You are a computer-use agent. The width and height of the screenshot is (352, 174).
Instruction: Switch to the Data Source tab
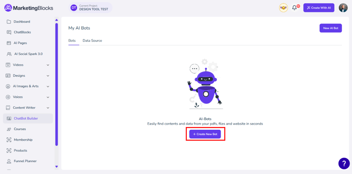point(92,40)
